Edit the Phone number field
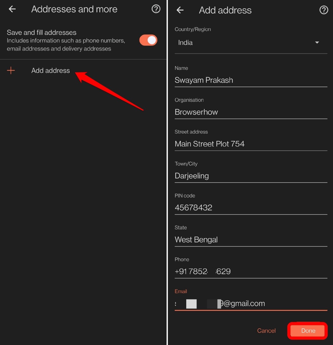333x345 pixels. [x=251, y=272]
